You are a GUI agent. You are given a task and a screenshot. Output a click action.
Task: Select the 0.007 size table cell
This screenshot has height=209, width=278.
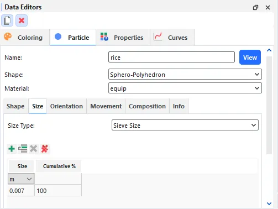pyautogui.click(x=21, y=190)
